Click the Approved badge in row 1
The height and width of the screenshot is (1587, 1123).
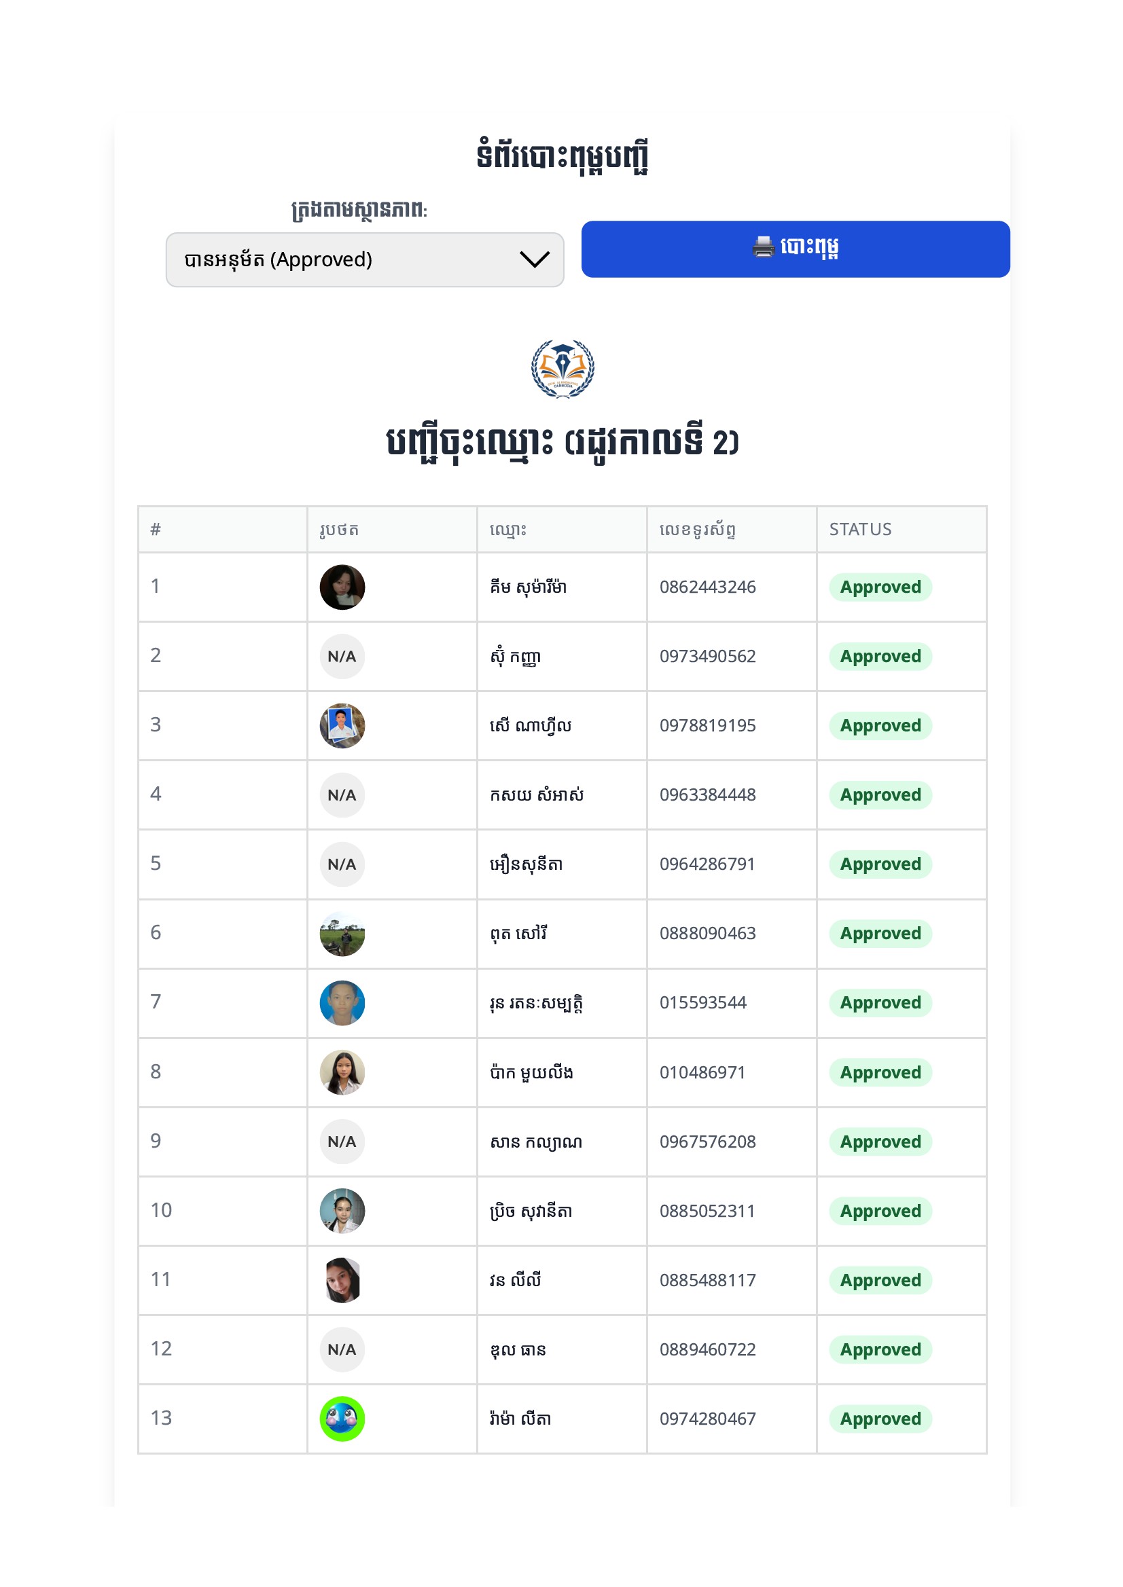tap(880, 587)
